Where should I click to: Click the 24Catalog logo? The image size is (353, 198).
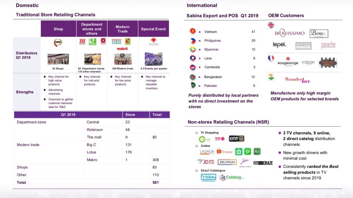(231, 177)
